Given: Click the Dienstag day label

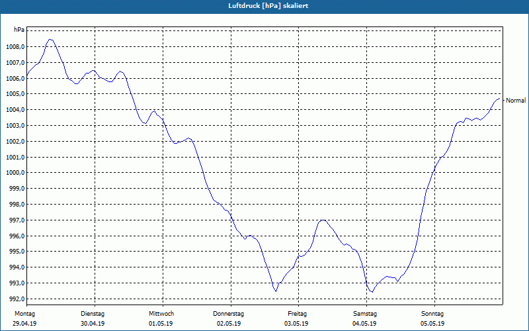Looking at the screenshot, I should 93,314.
